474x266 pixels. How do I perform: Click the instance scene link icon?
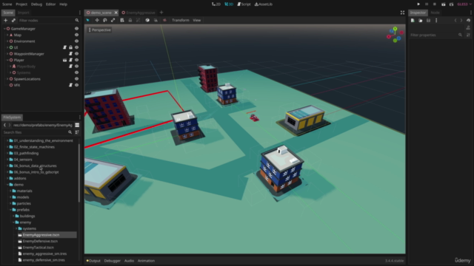(13, 20)
